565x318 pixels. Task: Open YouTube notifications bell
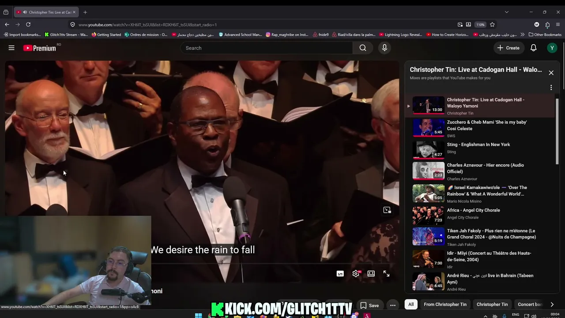pyautogui.click(x=533, y=48)
